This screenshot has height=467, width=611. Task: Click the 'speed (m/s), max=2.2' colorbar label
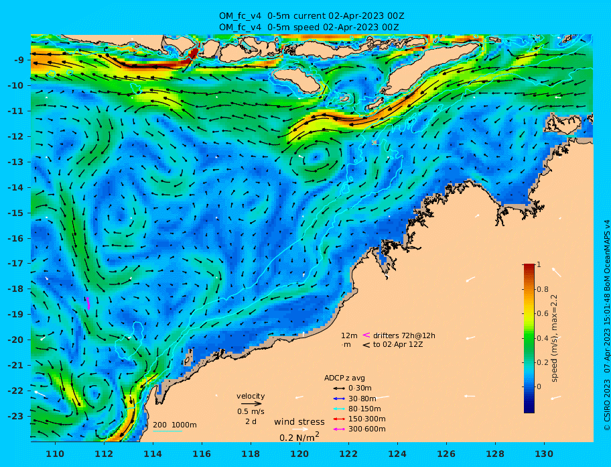554,338
